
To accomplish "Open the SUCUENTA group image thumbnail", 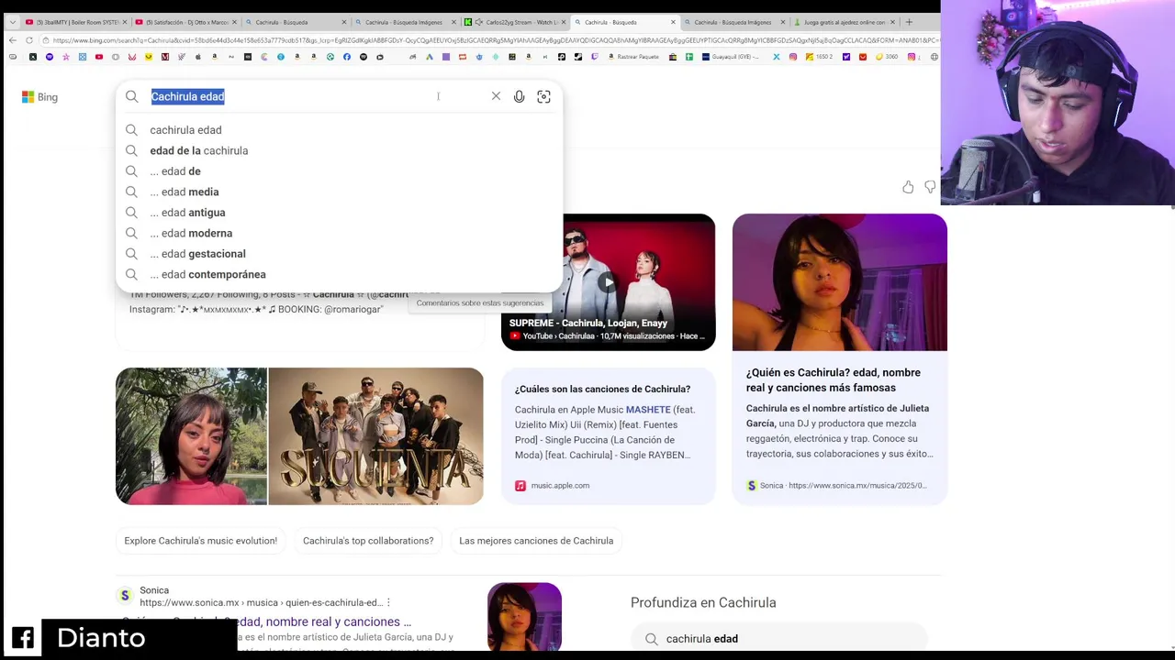I will [x=375, y=436].
